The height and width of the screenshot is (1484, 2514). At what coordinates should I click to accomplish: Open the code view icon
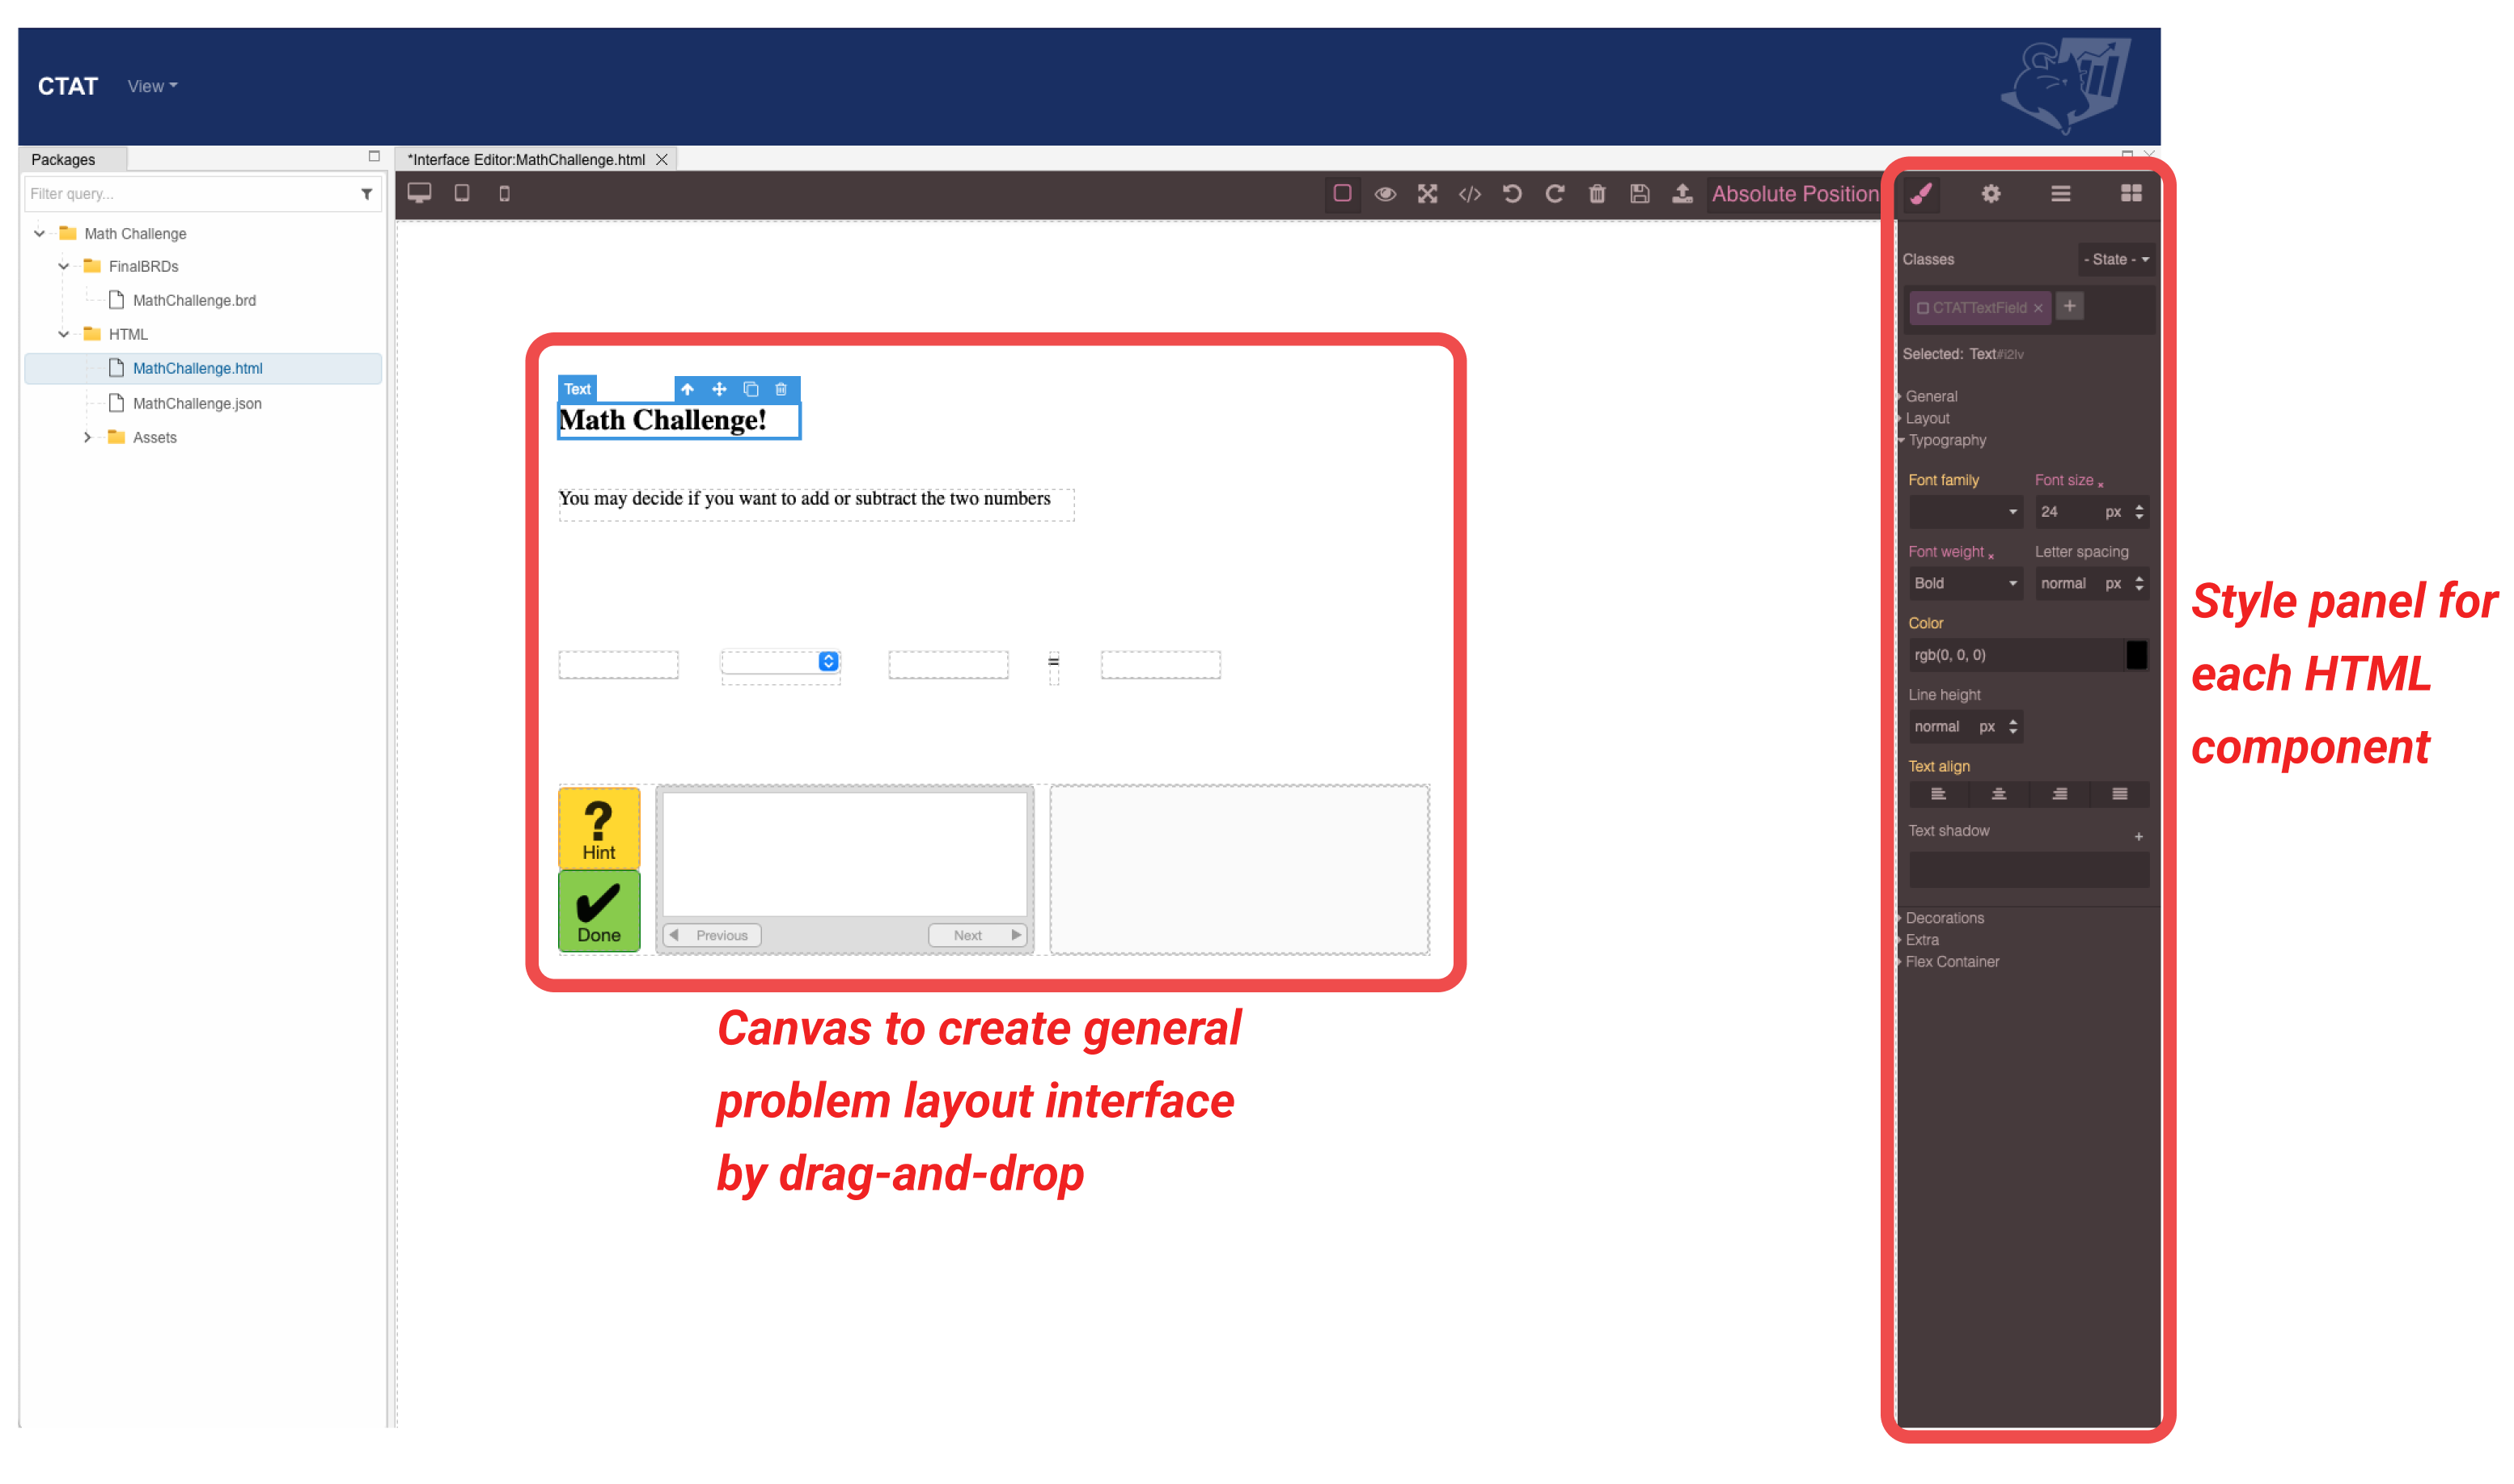pos(1469,194)
